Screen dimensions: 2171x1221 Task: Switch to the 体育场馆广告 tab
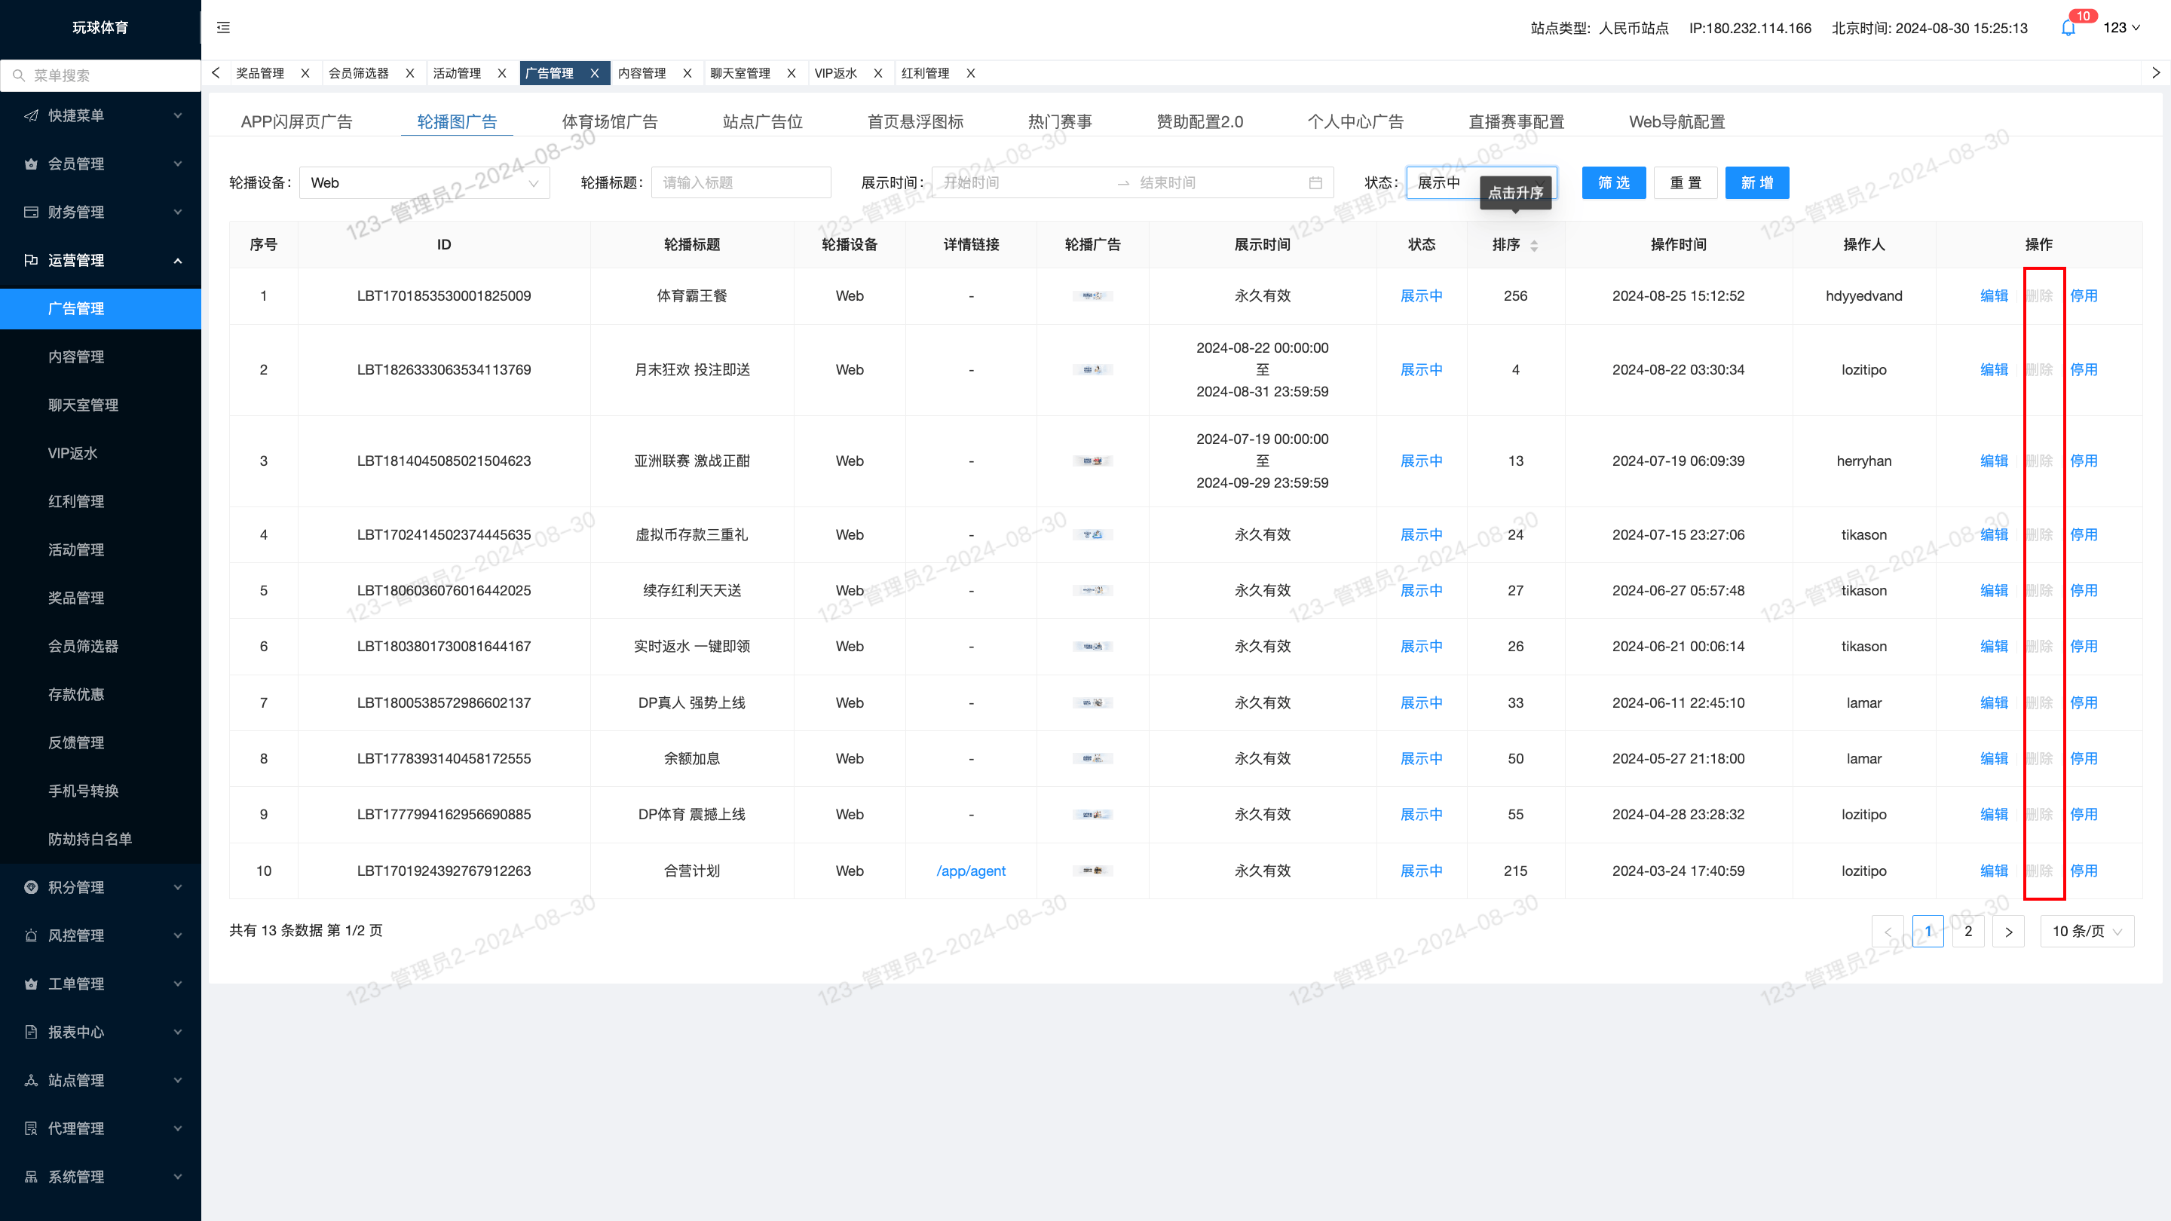[609, 121]
